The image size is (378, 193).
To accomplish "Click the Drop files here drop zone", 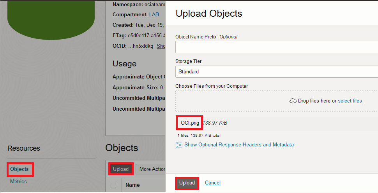I will [x=253, y=101].
